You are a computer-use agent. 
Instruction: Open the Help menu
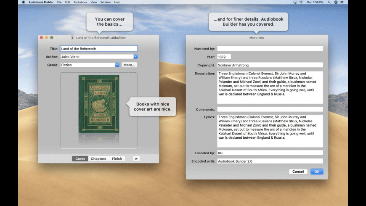[117, 2]
